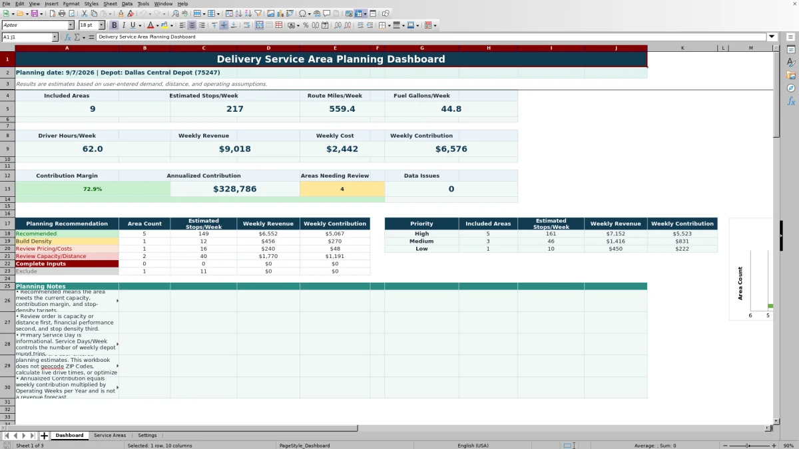Click the first-sheet navigation arrow
Viewport: 799px width, 449px height.
coord(7,436)
